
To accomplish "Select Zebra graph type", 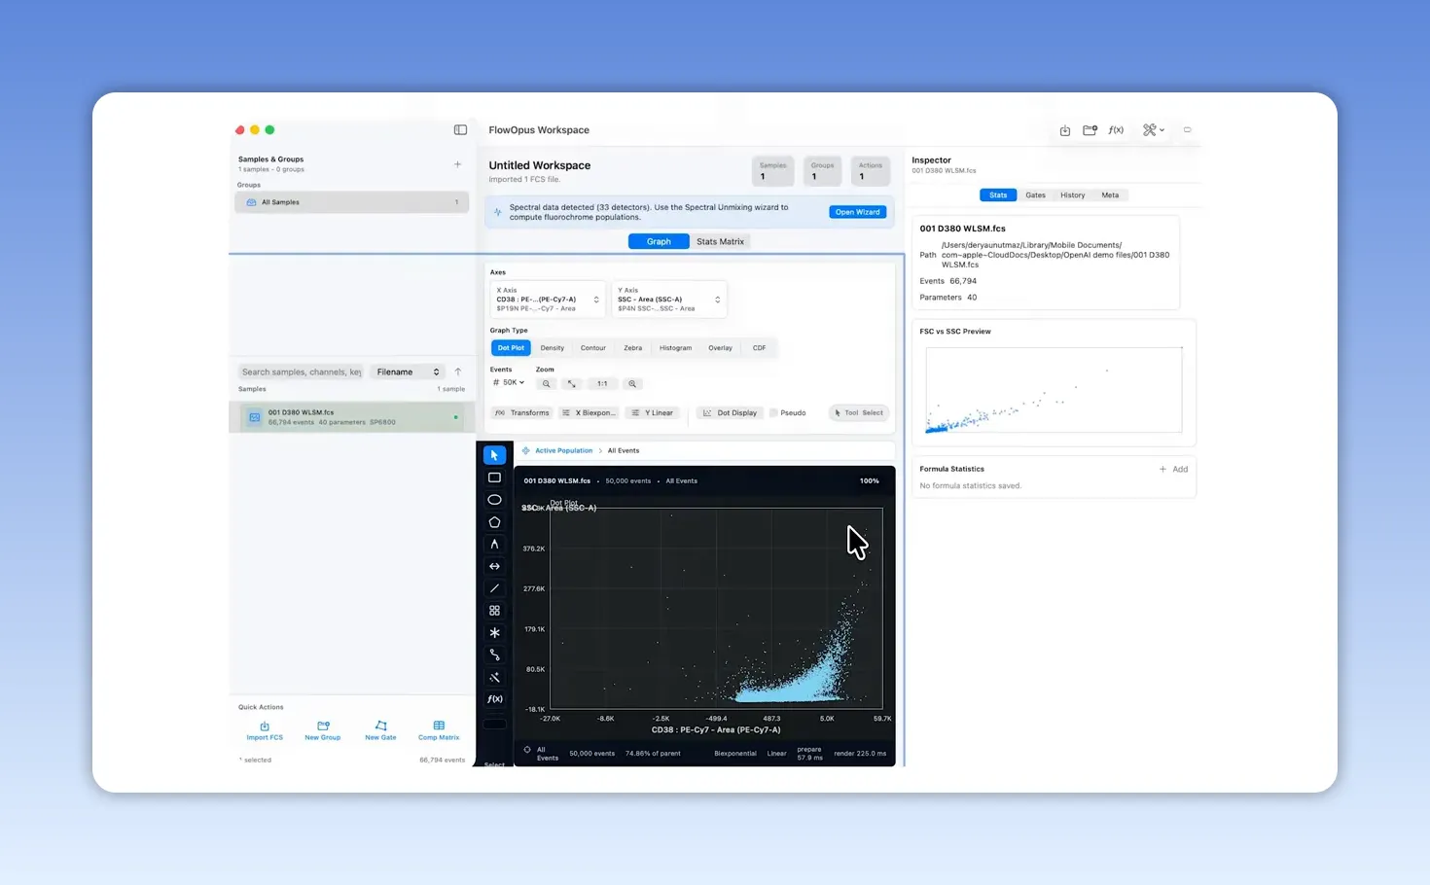I will (x=633, y=348).
